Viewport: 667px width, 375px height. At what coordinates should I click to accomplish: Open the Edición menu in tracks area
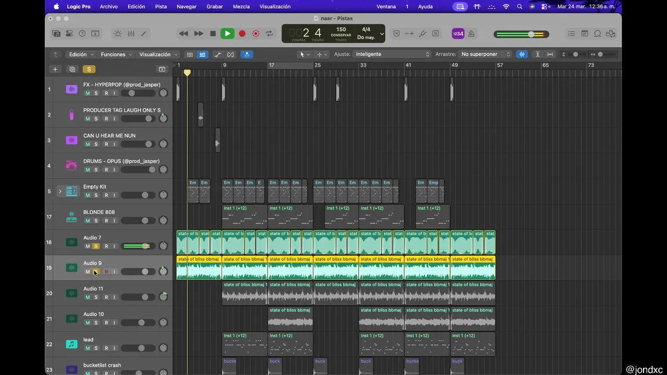(81, 54)
